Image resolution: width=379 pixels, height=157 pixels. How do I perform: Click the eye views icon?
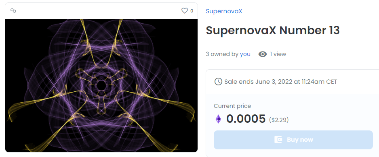tap(263, 54)
